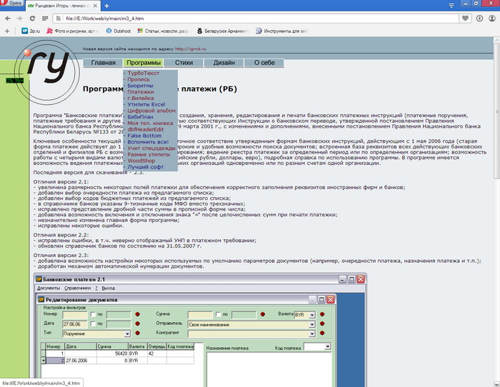This screenshot has width=500, height=387.
Task: Open Документы menu in Банковские платежи window
Action: (x=49, y=288)
